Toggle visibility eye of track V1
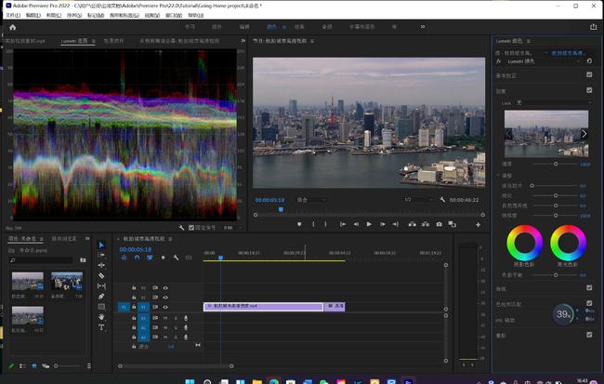604x384 pixels. click(x=165, y=306)
